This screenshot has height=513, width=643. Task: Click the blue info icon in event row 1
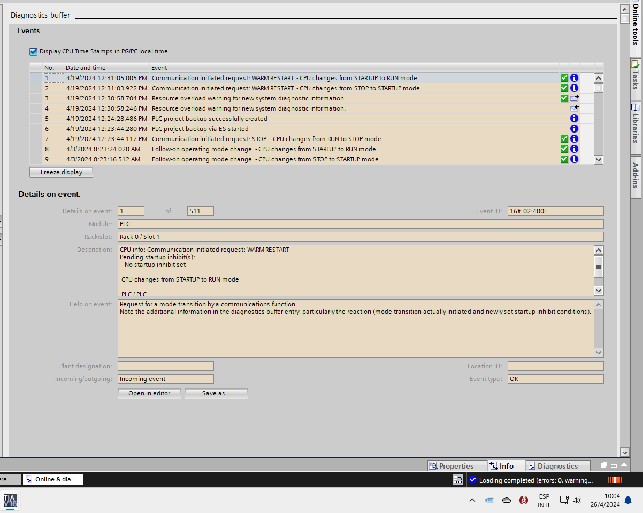pyautogui.click(x=574, y=78)
